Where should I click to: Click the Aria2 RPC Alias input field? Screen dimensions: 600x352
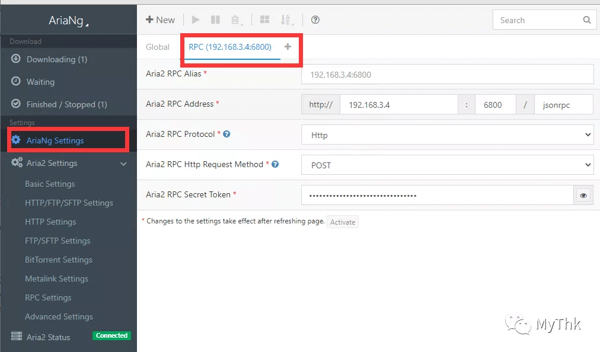[447, 75]
